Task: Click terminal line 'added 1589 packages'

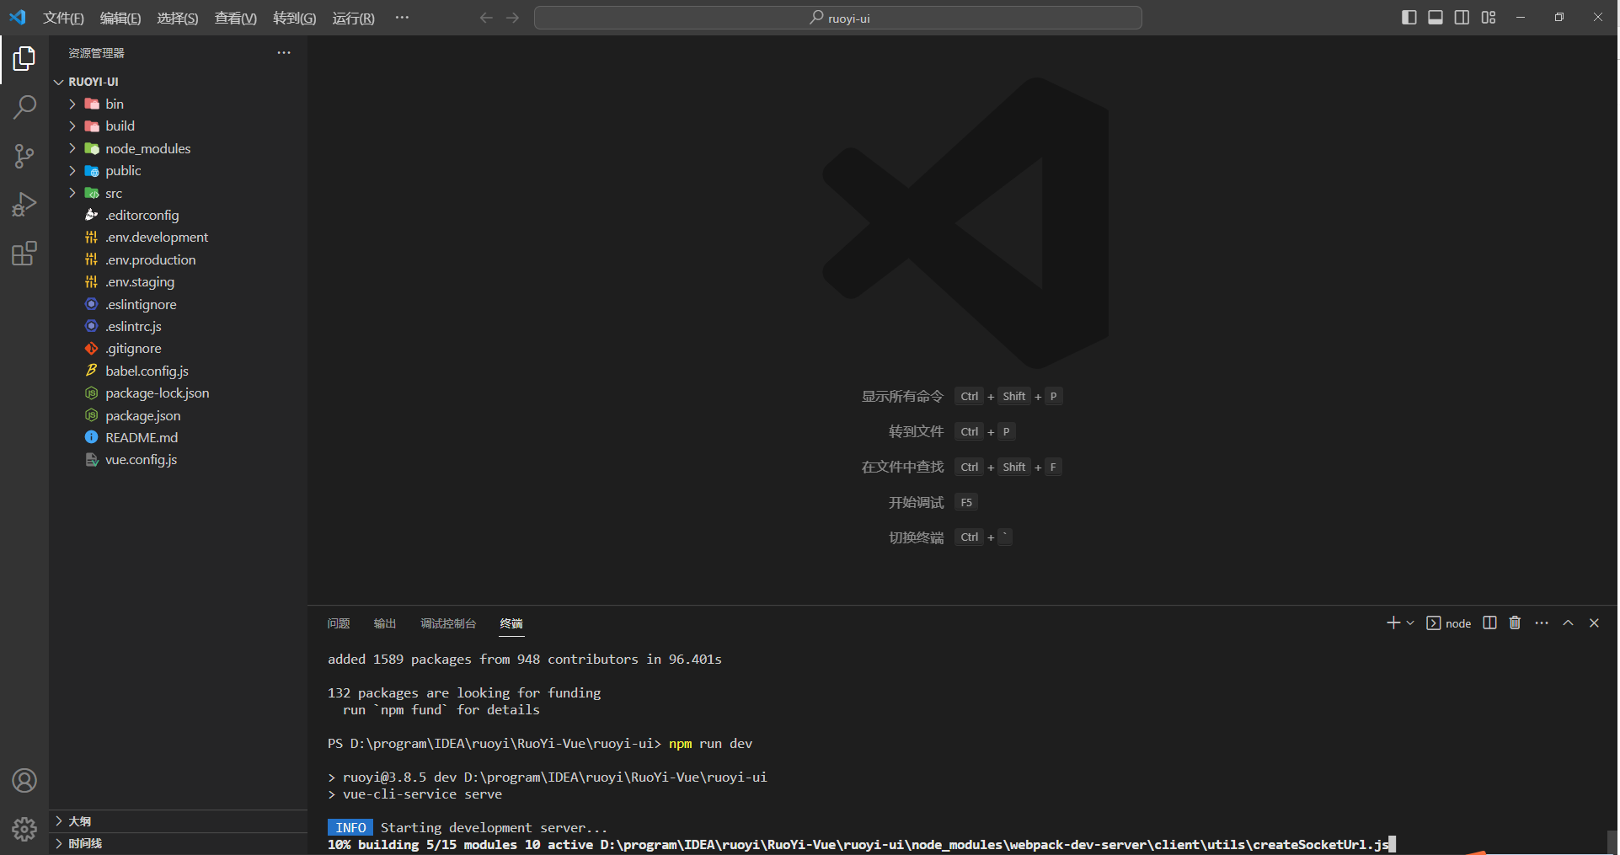Action: 525,660
